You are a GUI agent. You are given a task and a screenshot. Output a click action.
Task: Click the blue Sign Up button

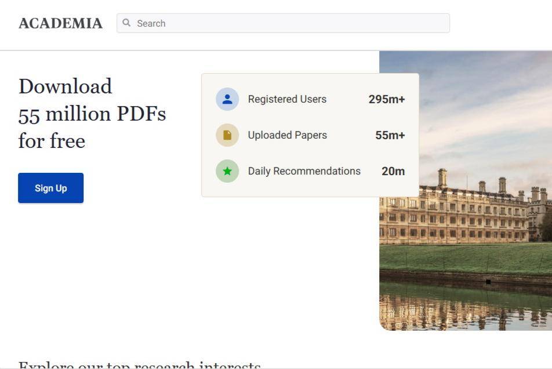(50, 188)
